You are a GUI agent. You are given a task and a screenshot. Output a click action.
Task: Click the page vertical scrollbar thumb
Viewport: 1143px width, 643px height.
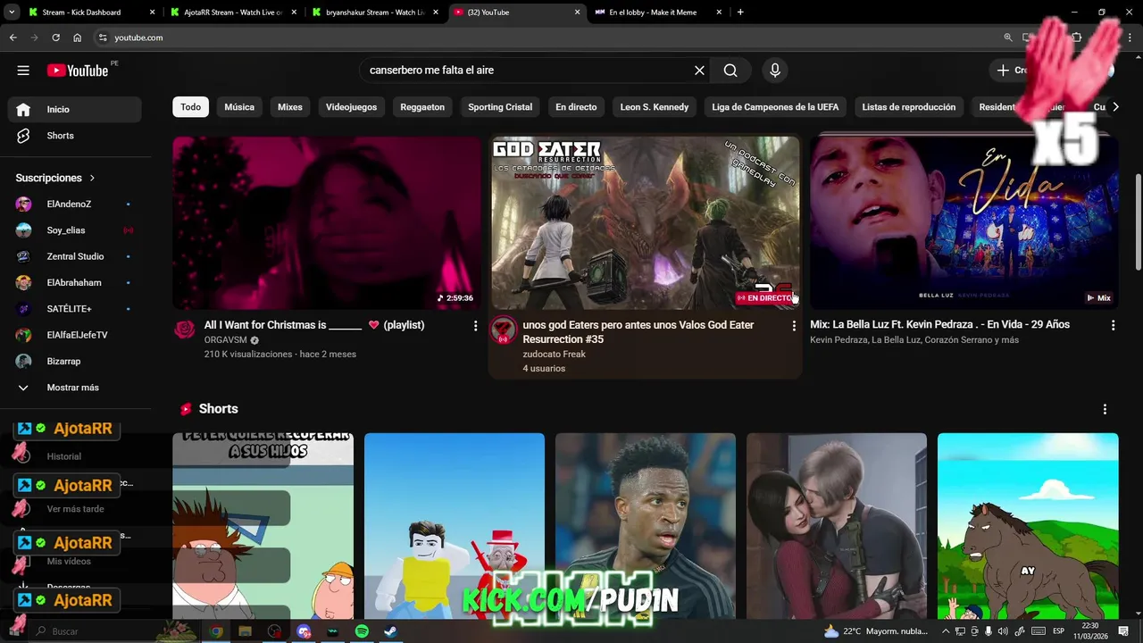(1137, 222)
